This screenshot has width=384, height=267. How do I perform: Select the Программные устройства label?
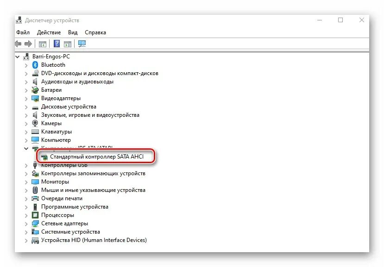pyautogui.click(x=75, y=207)
